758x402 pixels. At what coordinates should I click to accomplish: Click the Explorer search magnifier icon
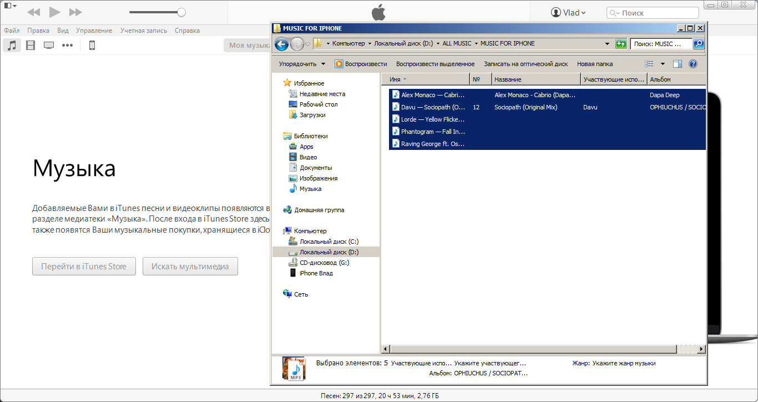(699, 44)
